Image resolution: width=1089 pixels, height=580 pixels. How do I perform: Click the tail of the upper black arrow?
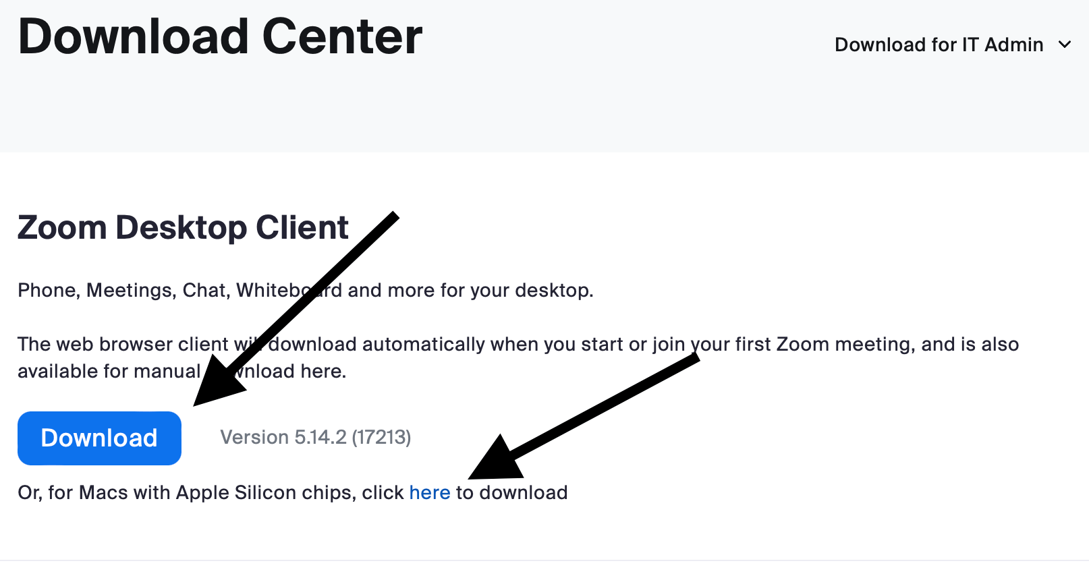pos(393,217)
